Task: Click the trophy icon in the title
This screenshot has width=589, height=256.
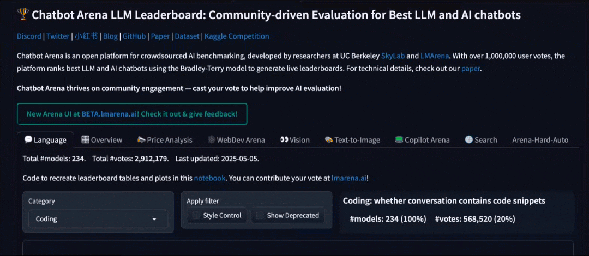Action: [x=23, y=15]
